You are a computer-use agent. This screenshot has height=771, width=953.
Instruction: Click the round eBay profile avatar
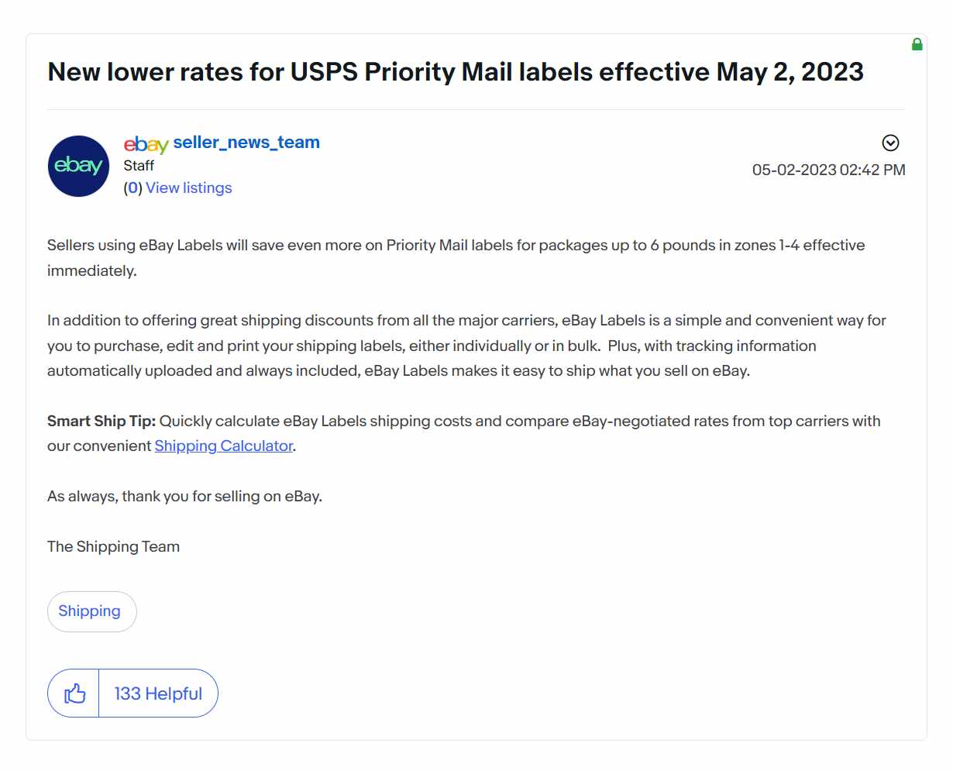tap(78, 166)
